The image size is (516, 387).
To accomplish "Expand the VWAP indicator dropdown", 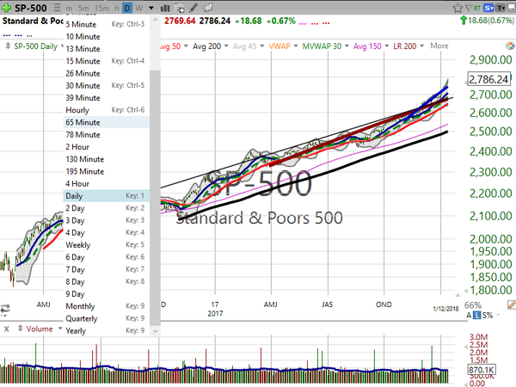I will click(x=296, y=46).
